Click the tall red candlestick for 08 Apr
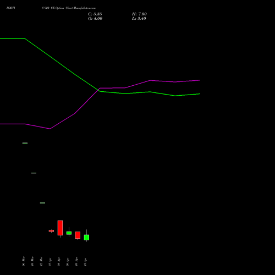Image resolution: width=275 pixels, height=275 pixels. [60, 228]
